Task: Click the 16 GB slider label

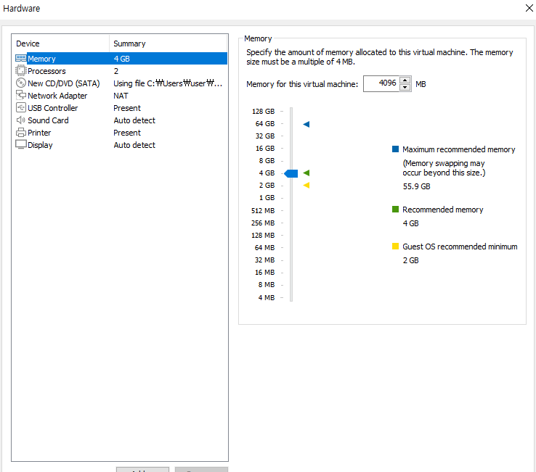Action: tap(265, 148)
